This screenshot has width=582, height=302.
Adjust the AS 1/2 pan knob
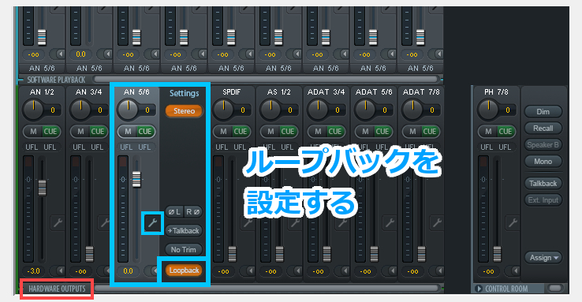tap(270, 109)
